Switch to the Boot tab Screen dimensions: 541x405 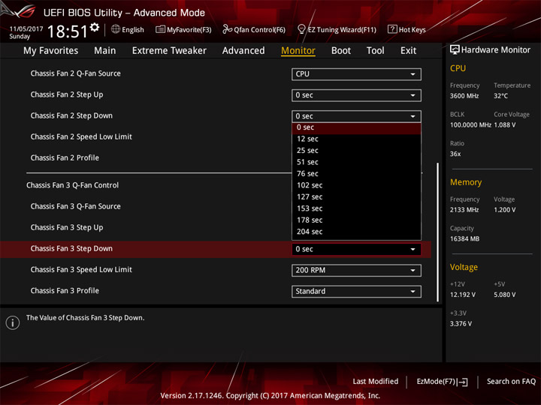(341, 51)
